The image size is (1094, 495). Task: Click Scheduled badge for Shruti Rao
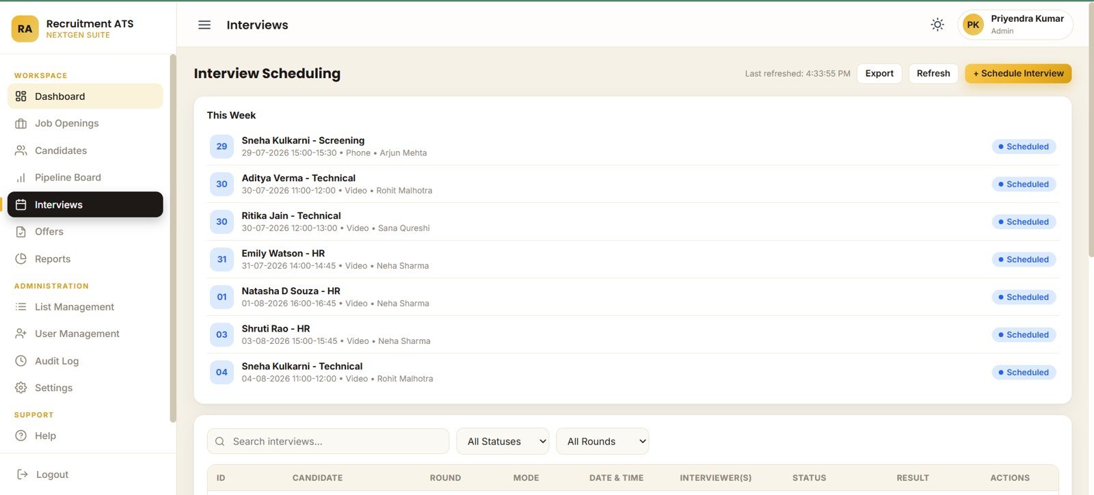point(1024,334)
